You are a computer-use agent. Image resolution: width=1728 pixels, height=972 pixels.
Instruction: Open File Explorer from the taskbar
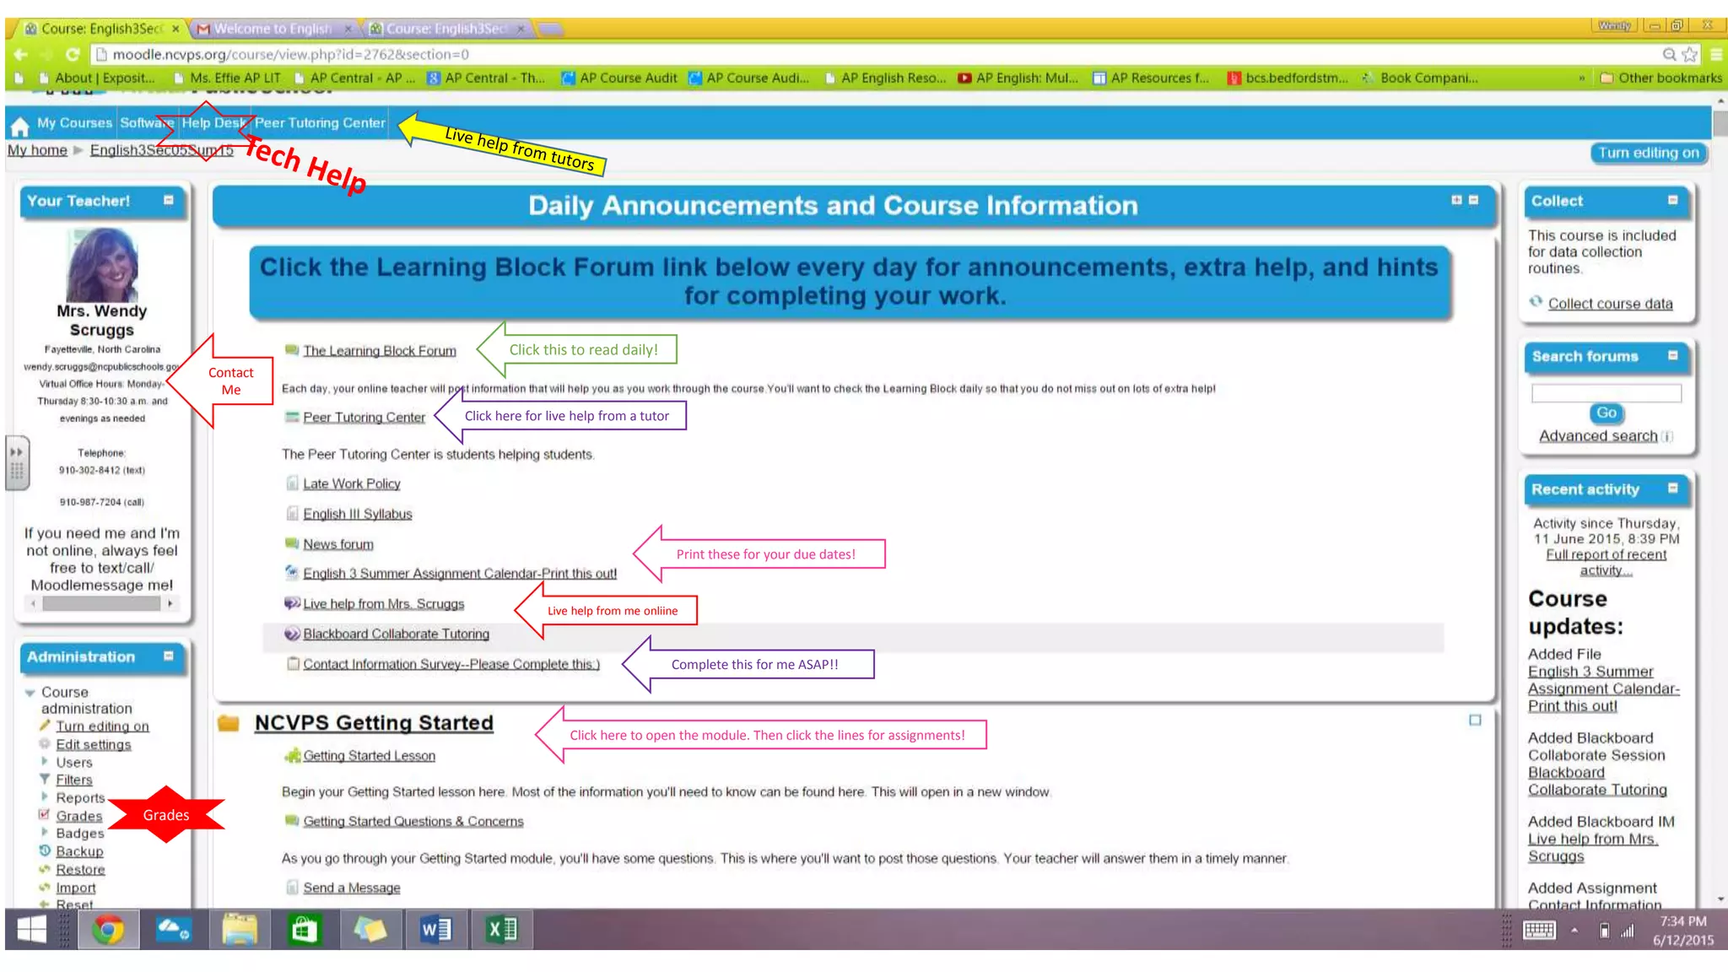[x=240, y=929]
